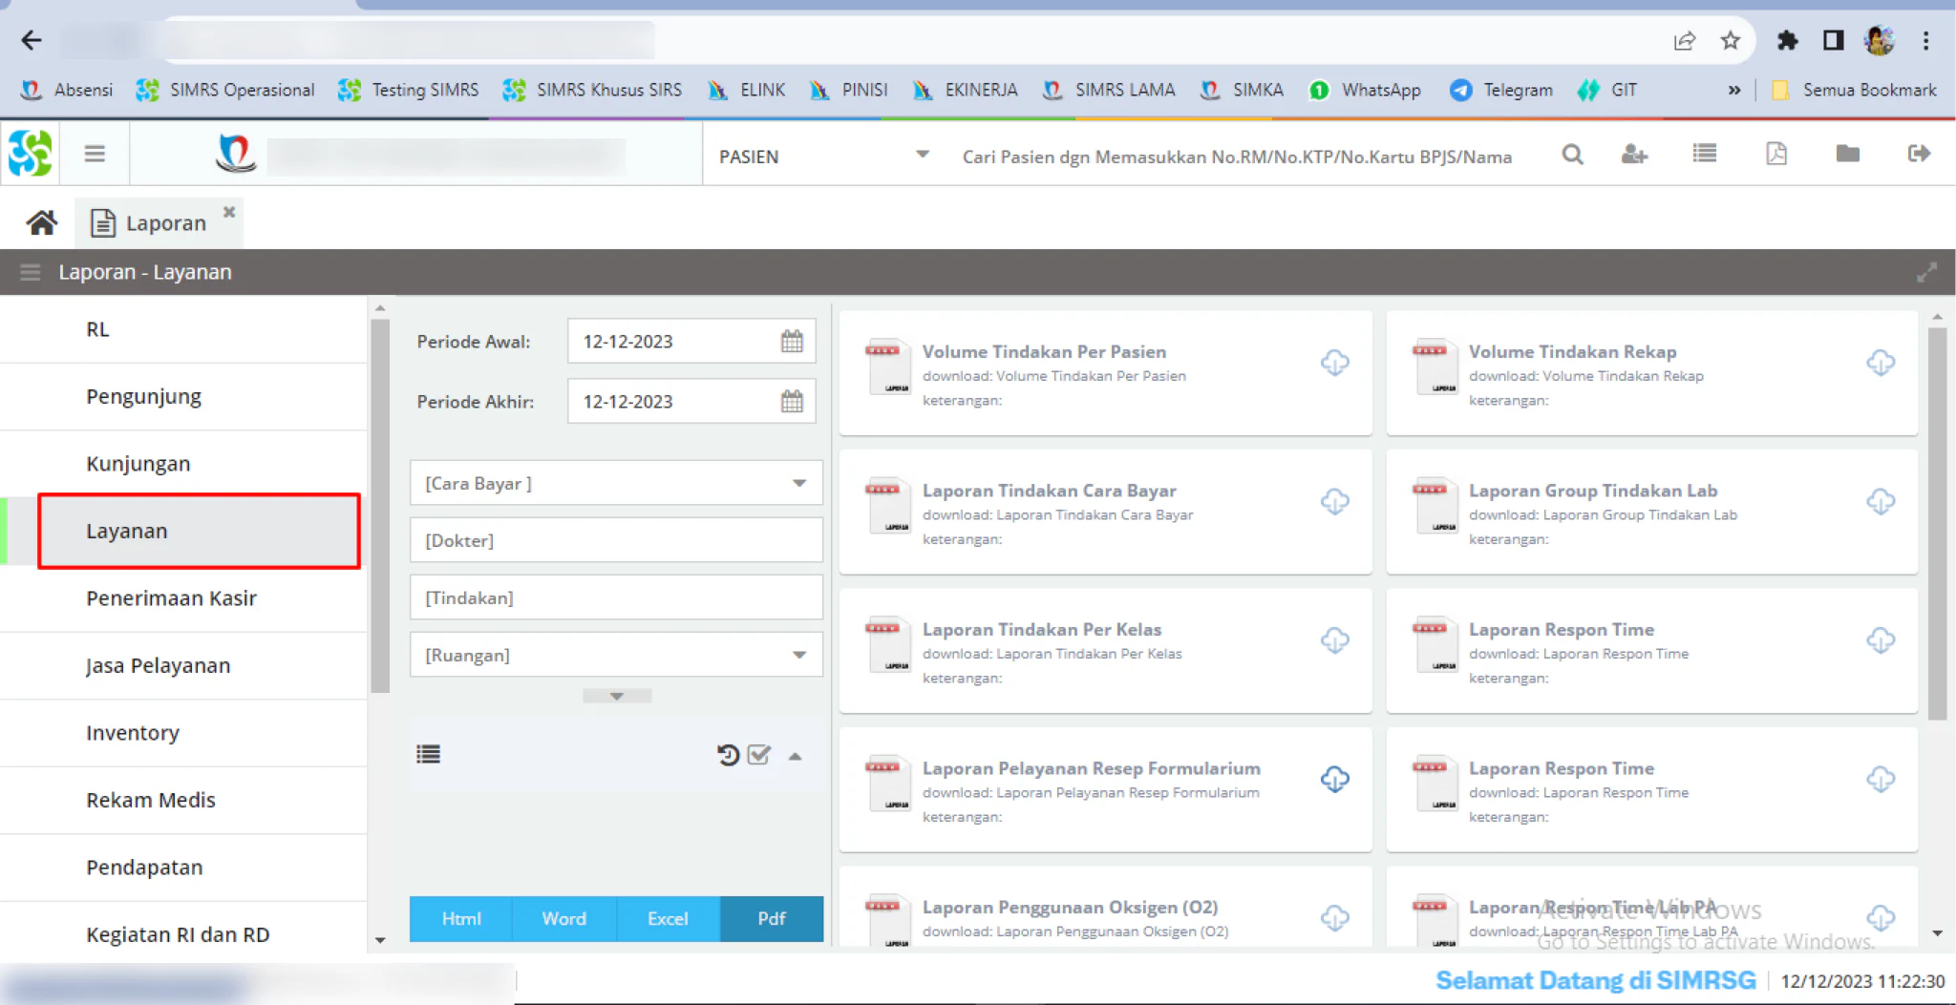Open the folder icon in the top toolbar
1956x1005 pixels.
point(1847,153)
